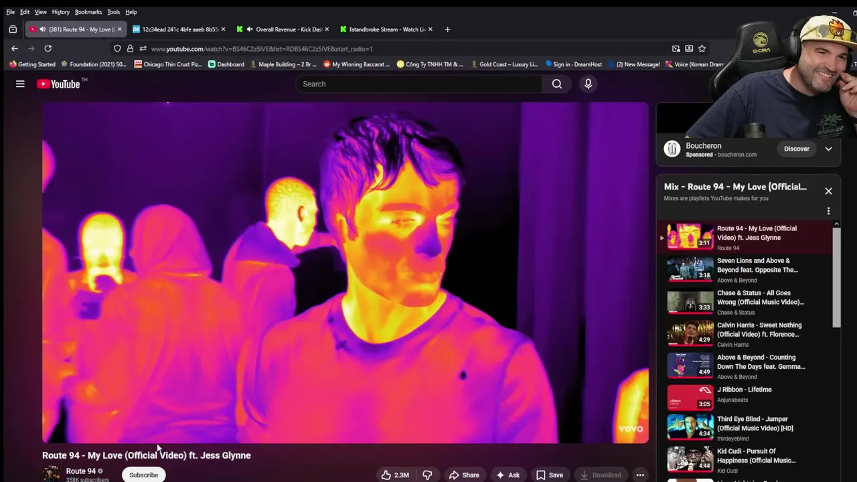
Task: Open the Getting Started bookmark
Action: pyautogui.click(x=32, y=64)
